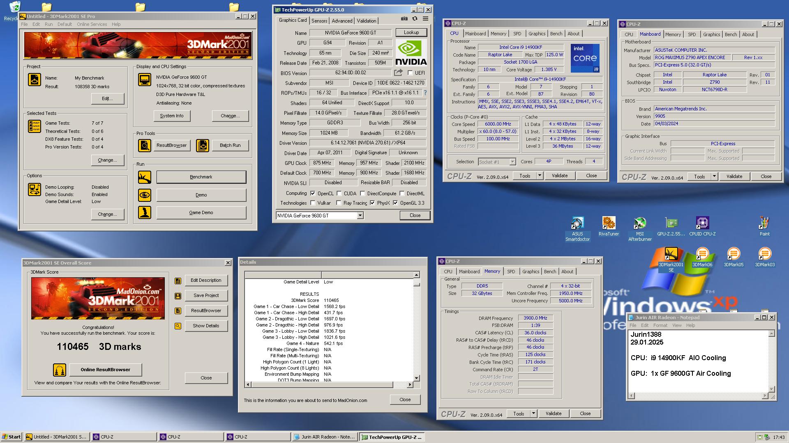Switch to Jurin AIR Radeon Notepad taskbar button
This screenshot has height=443, width=789.
coord(325,437)
